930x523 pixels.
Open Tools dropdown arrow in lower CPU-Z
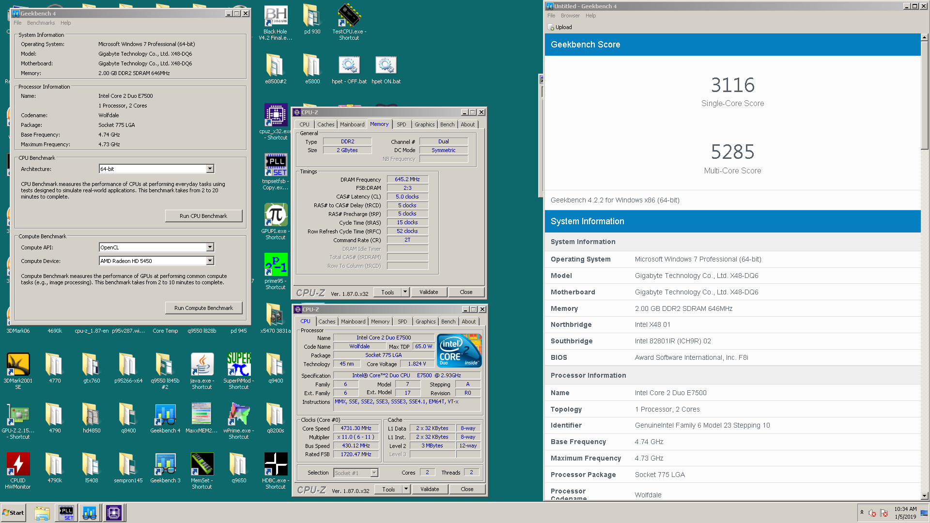pyautogui.click(x=406, y=489)
